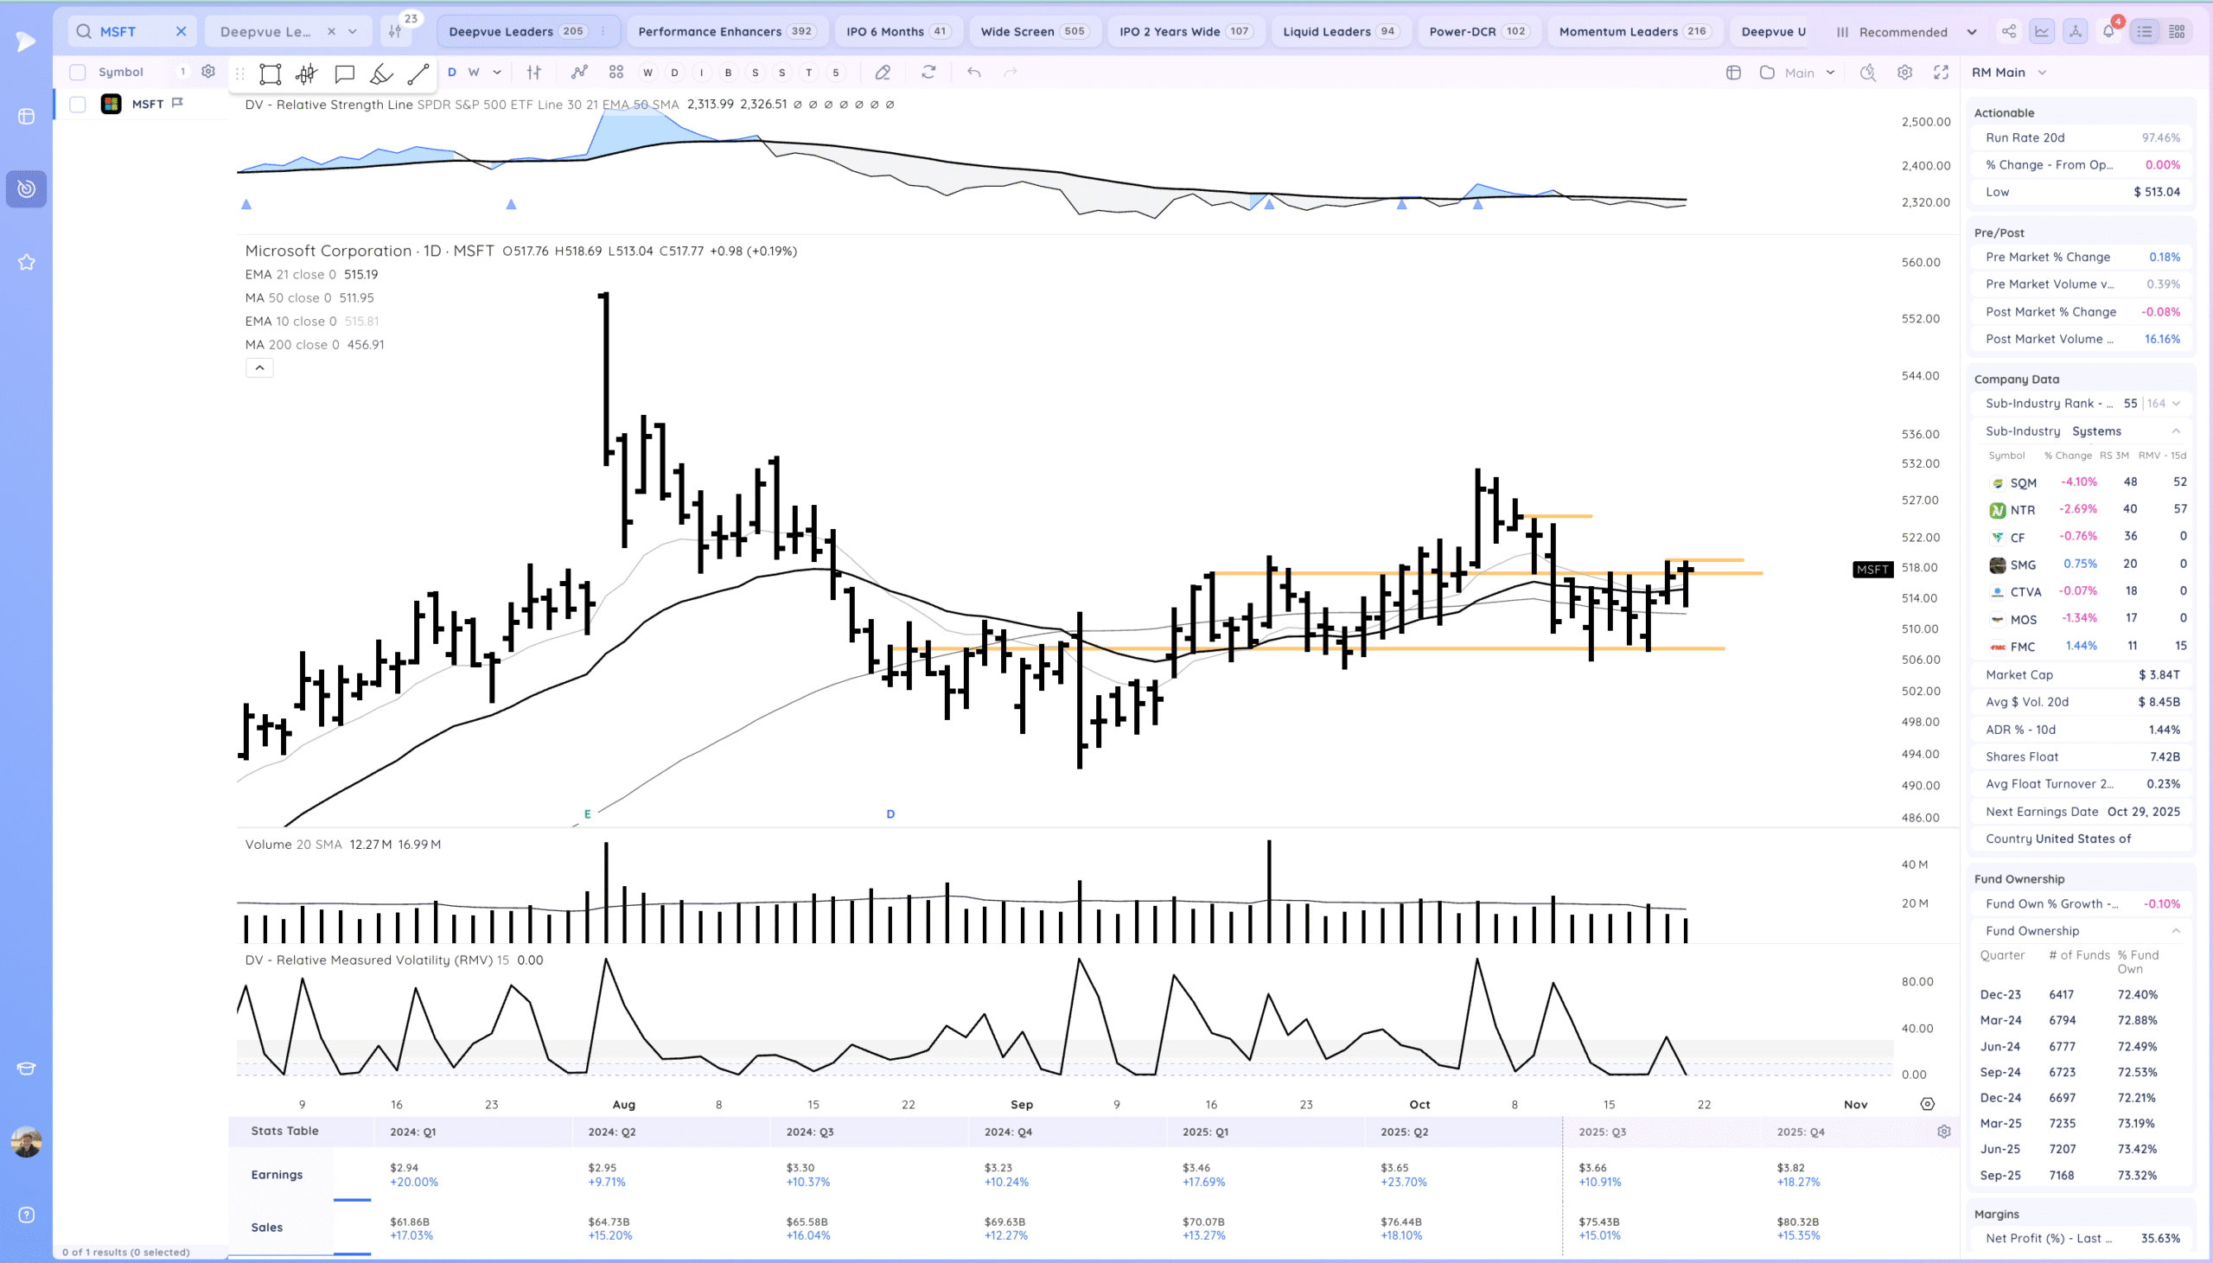Image resolution: width=2213 pixels, height=1263 pixels.
Task: Click the eraser icon in chart toolbar
Action: pyautogui.click(x=882, y=73)
